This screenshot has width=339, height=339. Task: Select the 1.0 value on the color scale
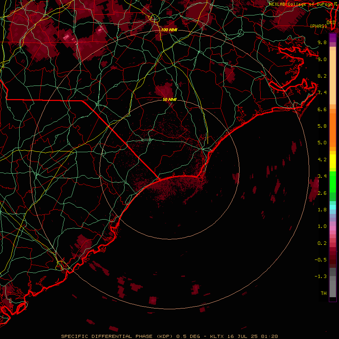[x=322, y=226]
